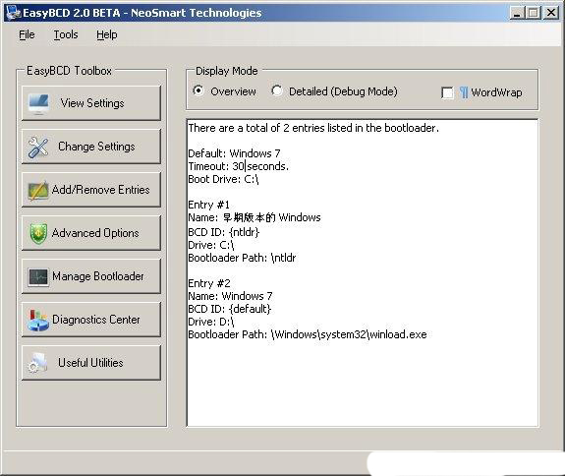Click the Manage Bootloader monitor graph icon
This screenshot has height=476, width=565.
38,277
